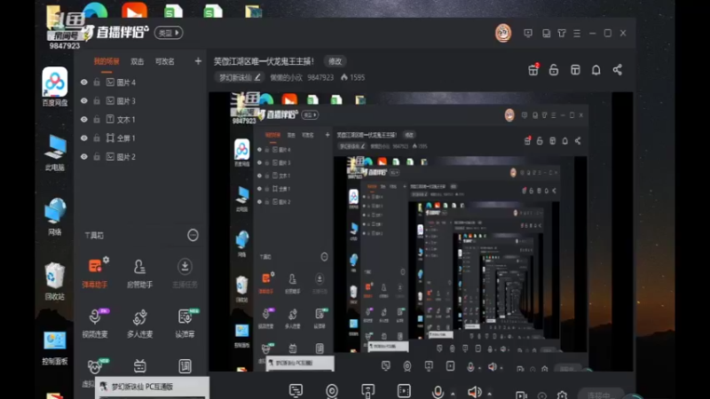710x399 pixels.
Task: Select the 全屏 1 layer name
Action: (126, 138)
